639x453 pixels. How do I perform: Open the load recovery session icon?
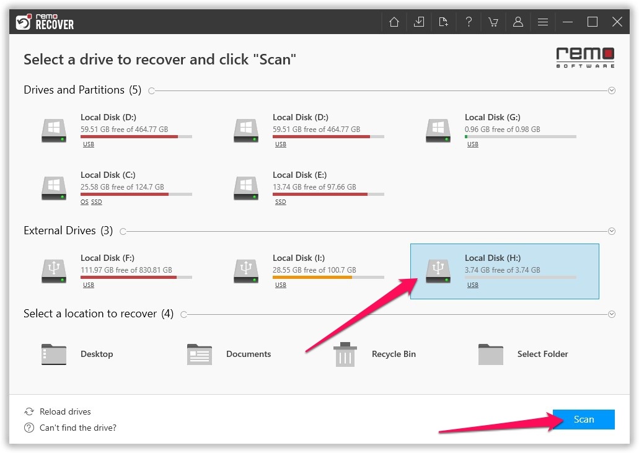coord(418,22)
